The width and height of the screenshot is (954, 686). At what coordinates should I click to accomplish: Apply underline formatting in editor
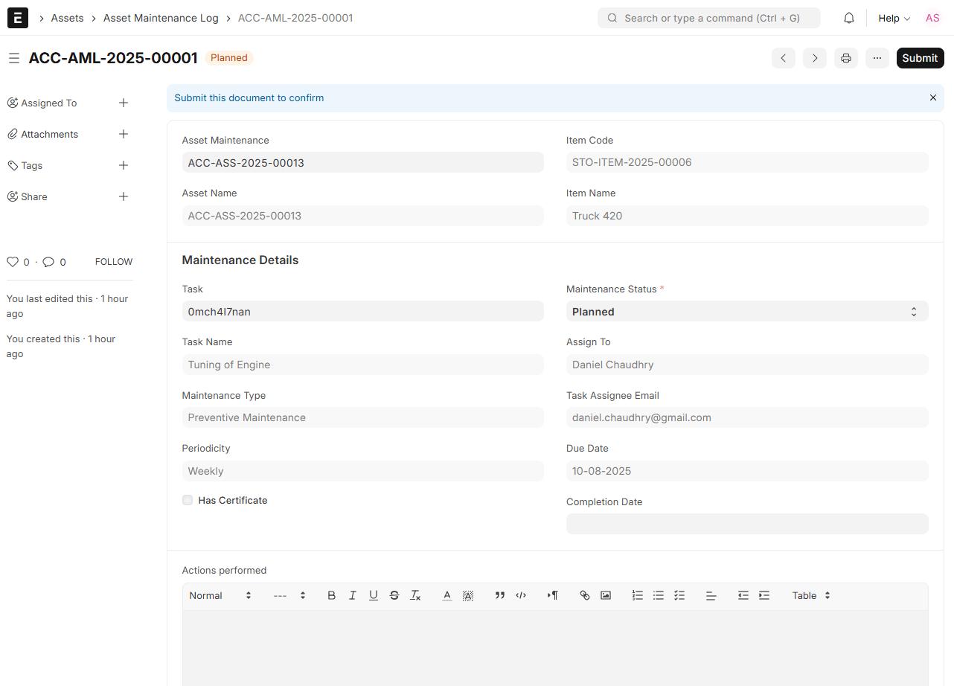pos(374,595)
